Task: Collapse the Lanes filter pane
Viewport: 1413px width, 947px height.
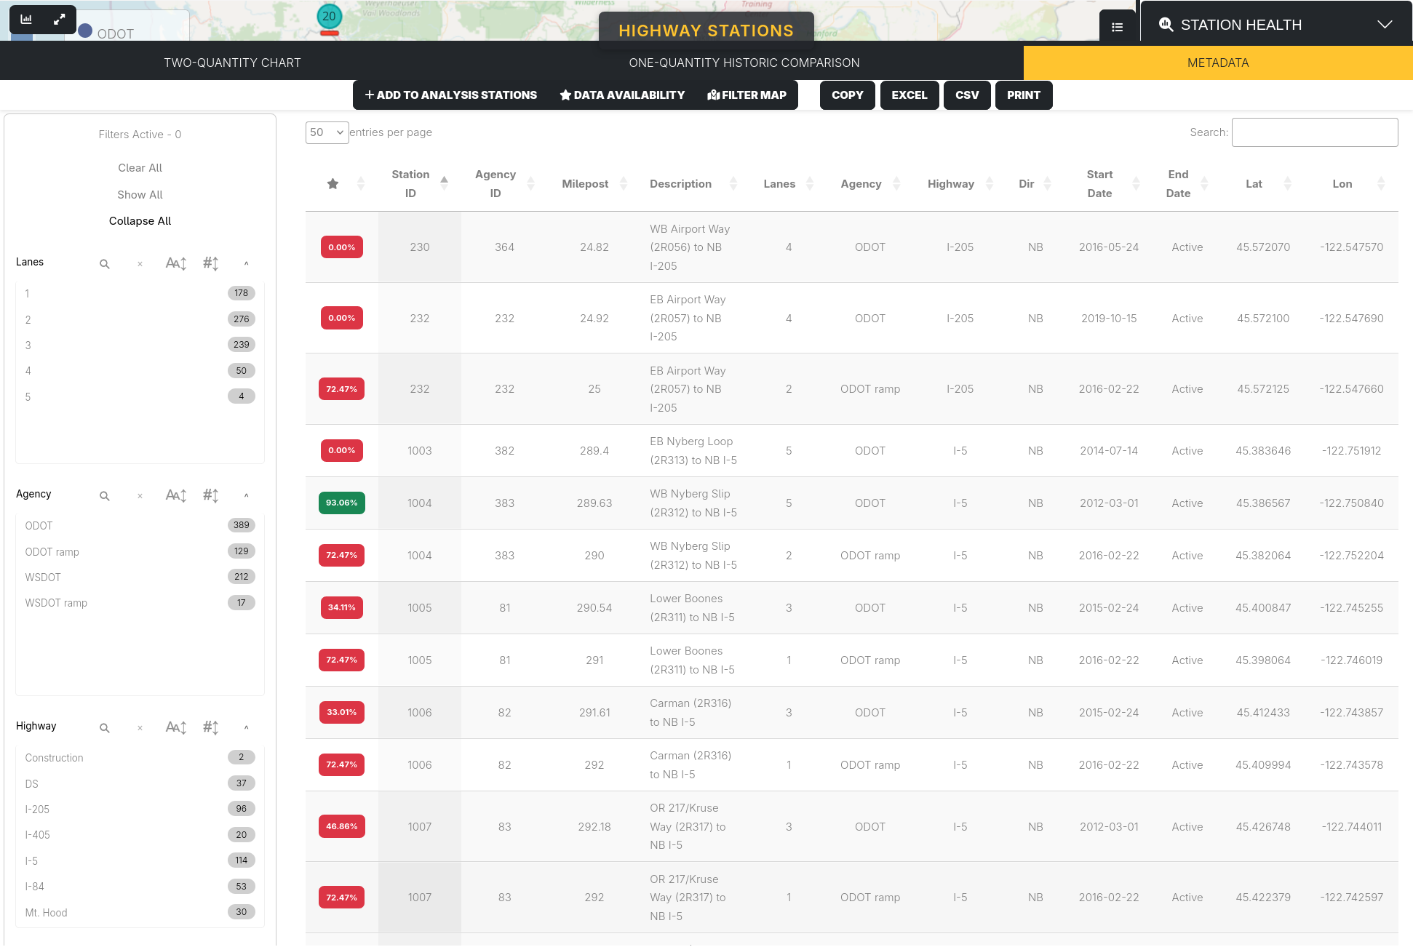Action: pyautogui.click(x=247, y=263)
